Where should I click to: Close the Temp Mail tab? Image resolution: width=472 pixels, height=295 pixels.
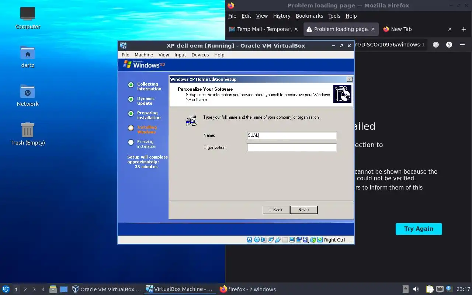tap(296, 29)
